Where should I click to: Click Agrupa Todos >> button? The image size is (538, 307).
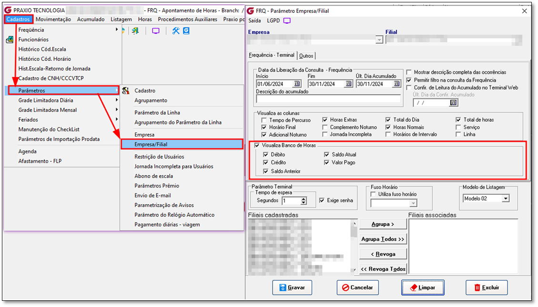click(x=383, y=239)
